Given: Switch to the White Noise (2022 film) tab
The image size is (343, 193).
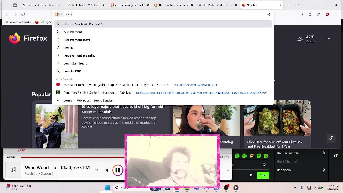Looking at the screenshot, I should (x=85, y=5).
